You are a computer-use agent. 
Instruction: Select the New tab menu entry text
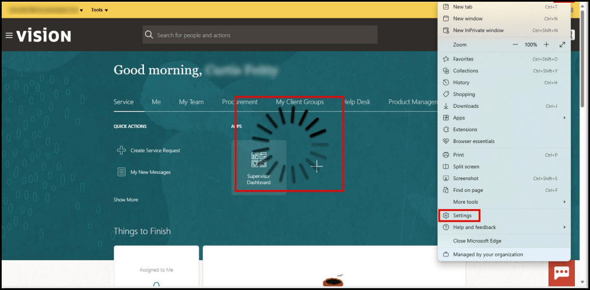(x=462, y=7)
